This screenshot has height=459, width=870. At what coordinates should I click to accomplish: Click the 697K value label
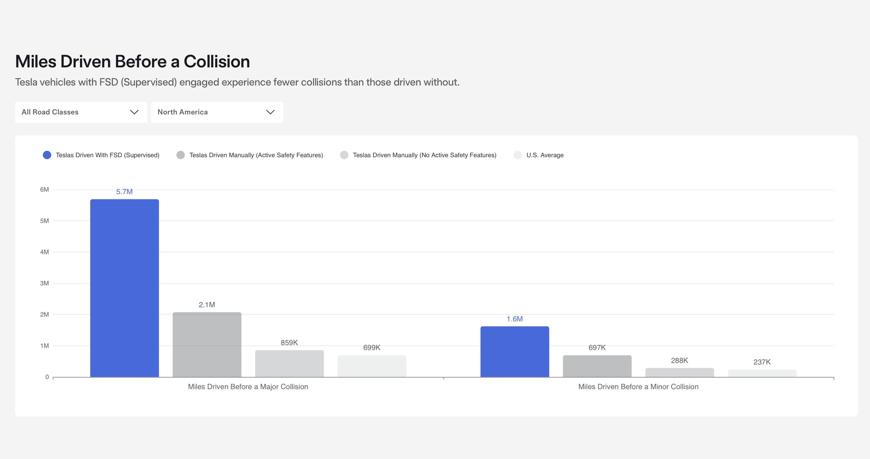coord(597,348)
